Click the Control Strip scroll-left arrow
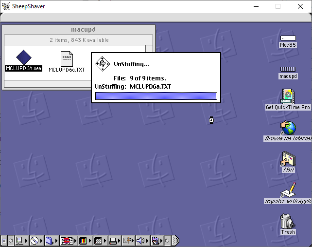The height and width of the screenshot is (247, 312). 11,241
